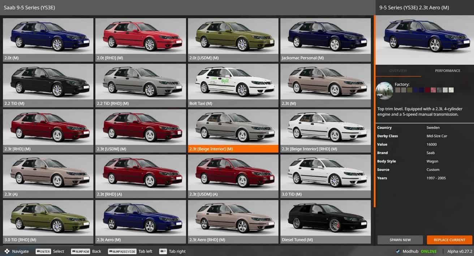
Task: Switch to the Performance tab
Action: 447,71
